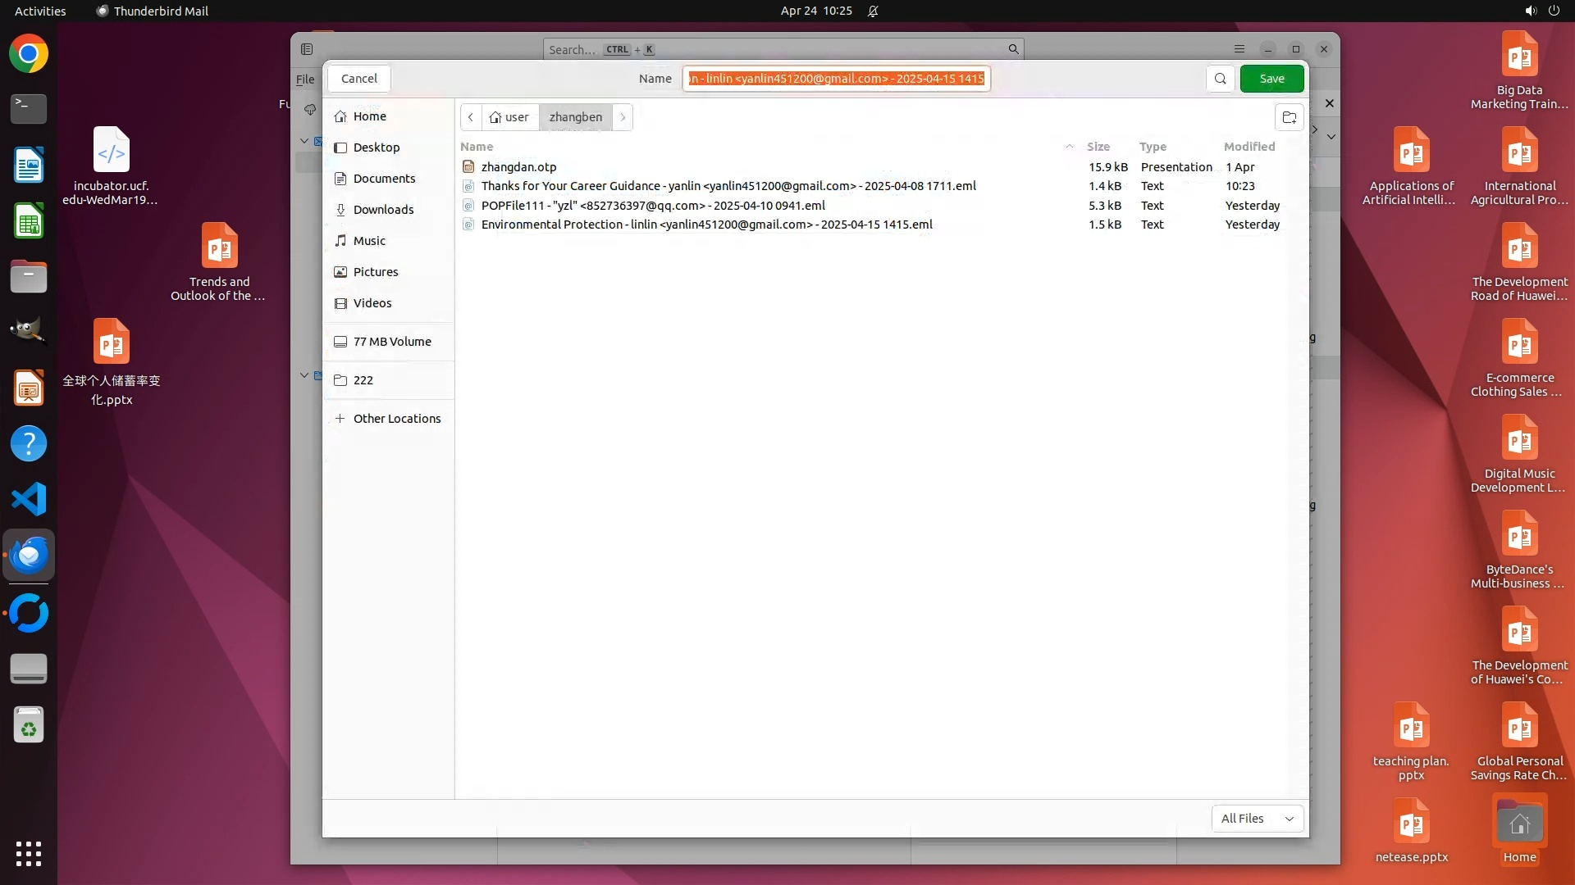Click the Downloads sidebar icon entry

pyautogui.click(x=340, y=210)
